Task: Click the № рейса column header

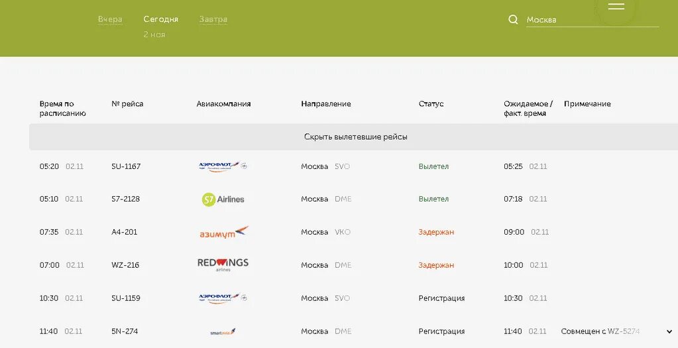Action: (127, 104)
